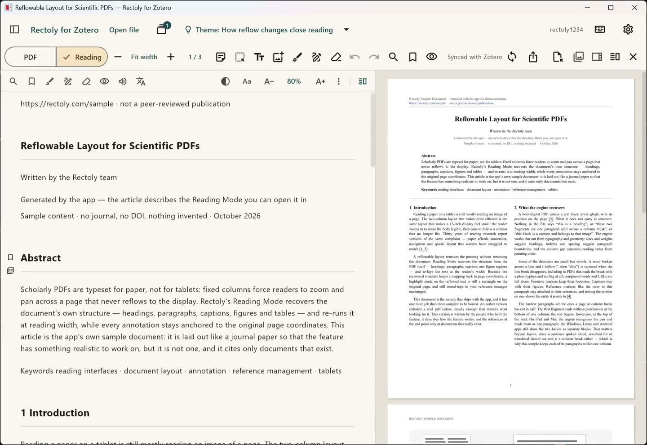The width and height of the screenshot is (647, 445).
Task: Increase reading font size with A+
Action: pos(320,81)
